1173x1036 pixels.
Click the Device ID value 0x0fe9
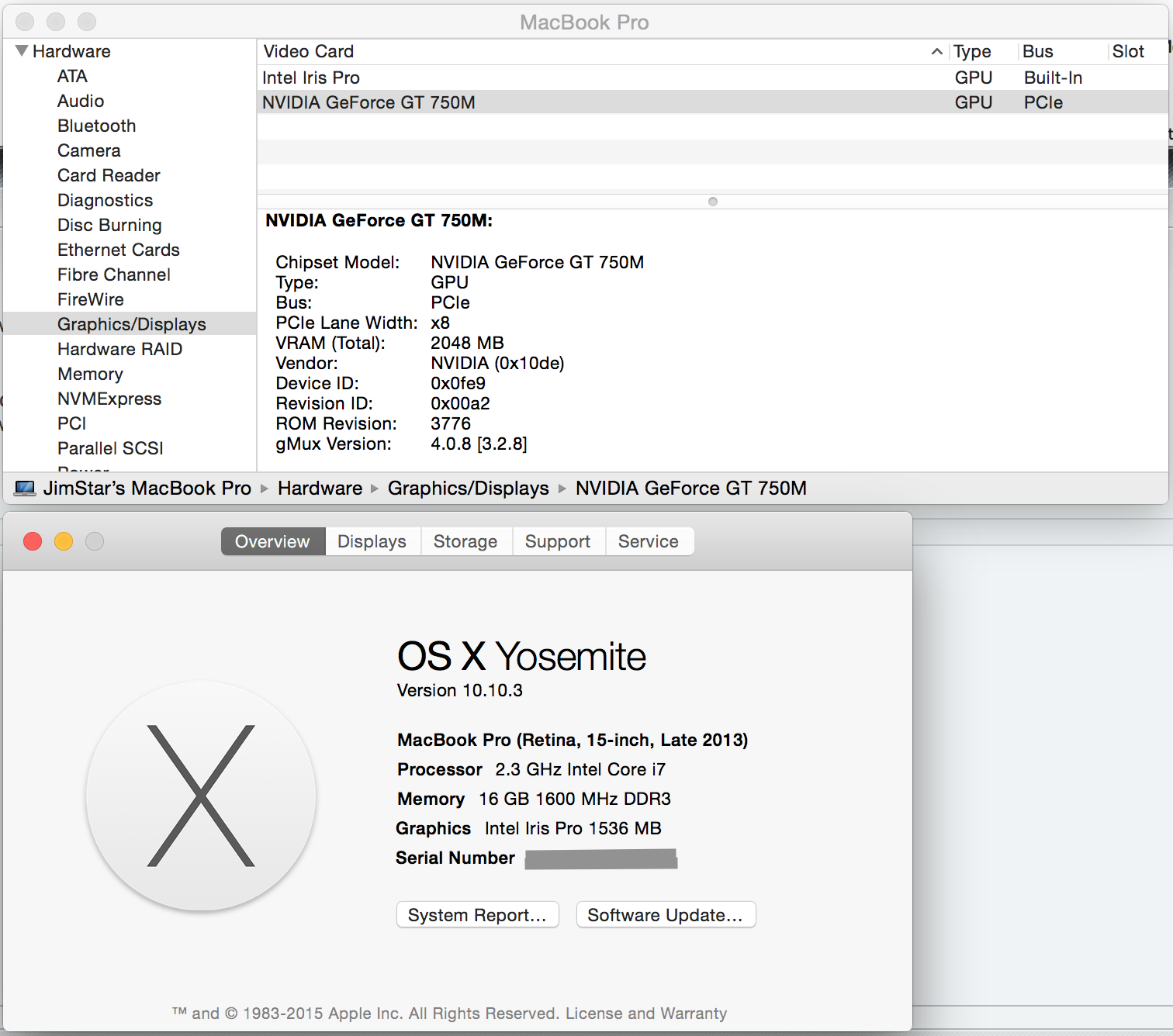click(x=458, y=383)
